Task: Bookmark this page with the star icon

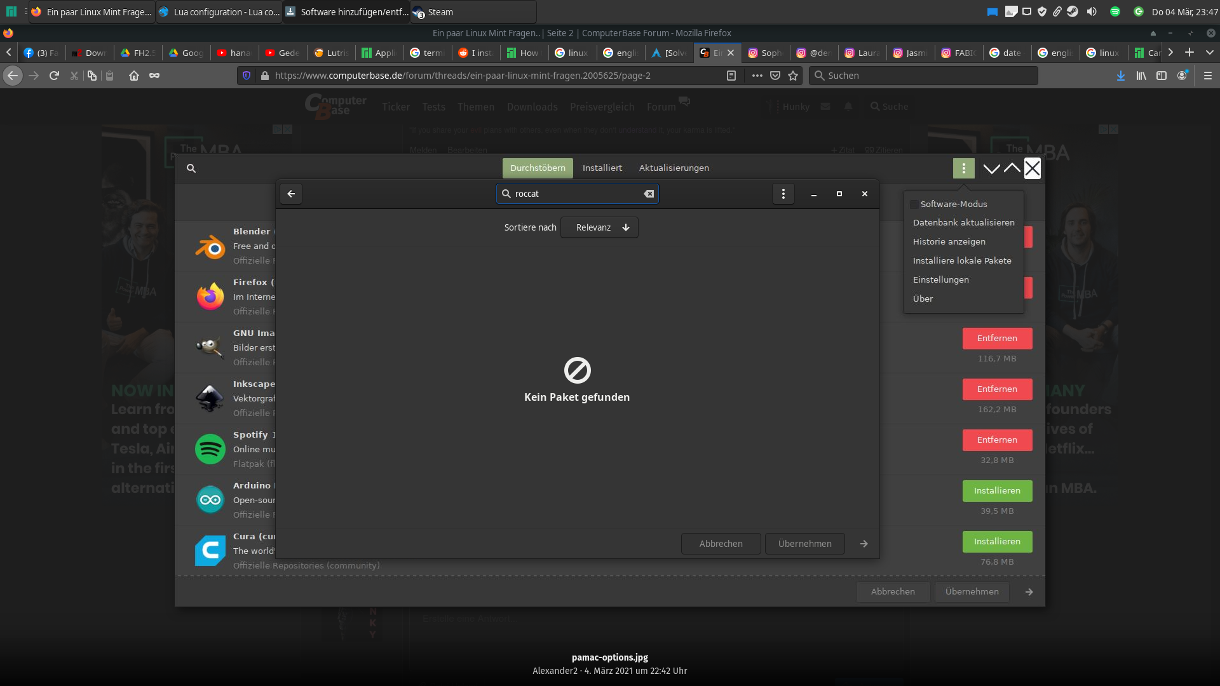Action: 793,76
